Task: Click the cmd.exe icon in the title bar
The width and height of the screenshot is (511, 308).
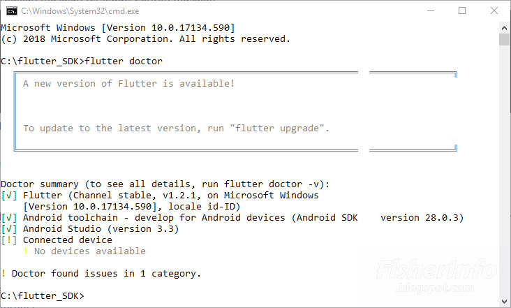Action: (10, 10)
